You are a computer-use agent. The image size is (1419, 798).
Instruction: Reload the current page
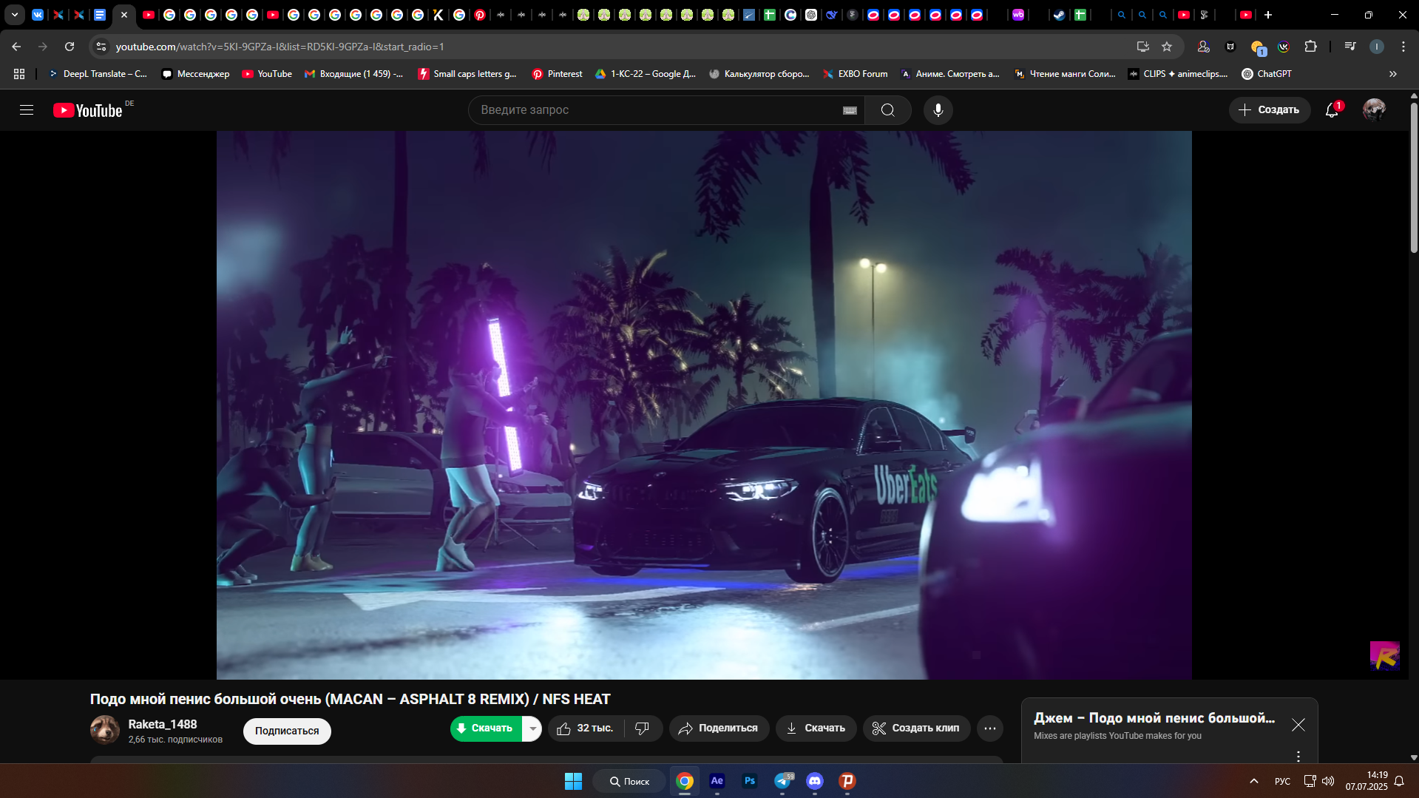pyautogui.click(x=70, y=47)
